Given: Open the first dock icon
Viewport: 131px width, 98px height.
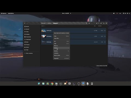Looking at the screenshot, I should click(x=39, y=84).
